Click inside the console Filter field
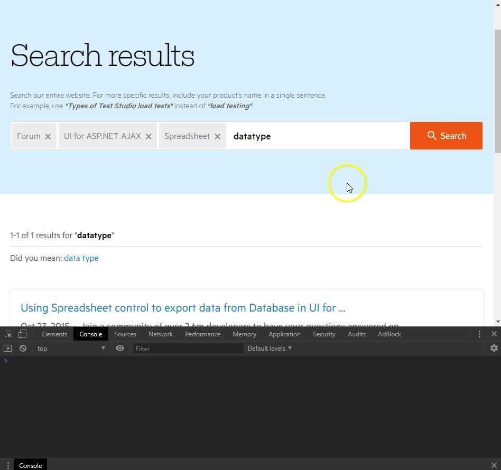501x470 pixels. [188, 349]
